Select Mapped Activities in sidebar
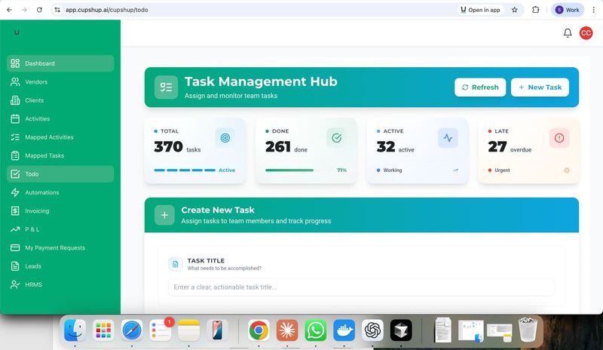This screenshot has width=603, height=350. (x=60, y=137)
